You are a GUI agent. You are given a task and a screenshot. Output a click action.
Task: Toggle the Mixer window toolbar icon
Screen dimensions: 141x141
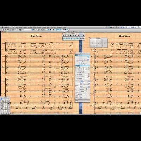61,30
